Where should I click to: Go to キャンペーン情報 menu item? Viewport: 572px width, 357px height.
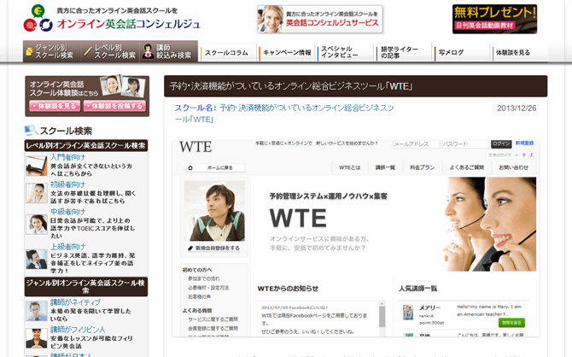(287, 53)
